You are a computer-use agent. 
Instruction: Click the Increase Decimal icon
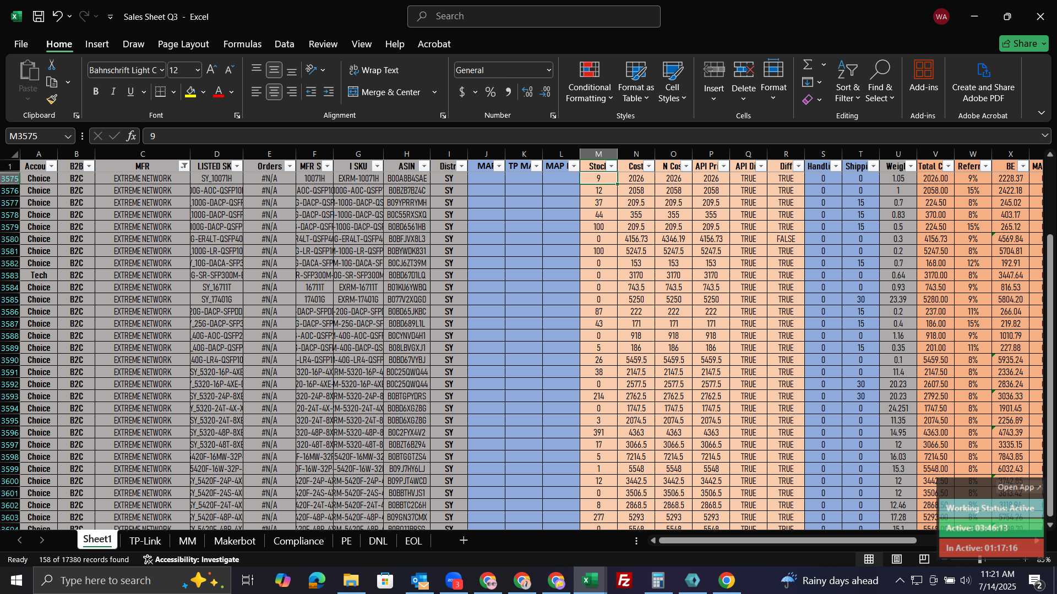(x=527, y=92)
